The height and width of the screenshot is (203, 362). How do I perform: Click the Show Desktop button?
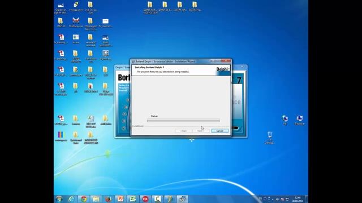[x=307, y=199]
